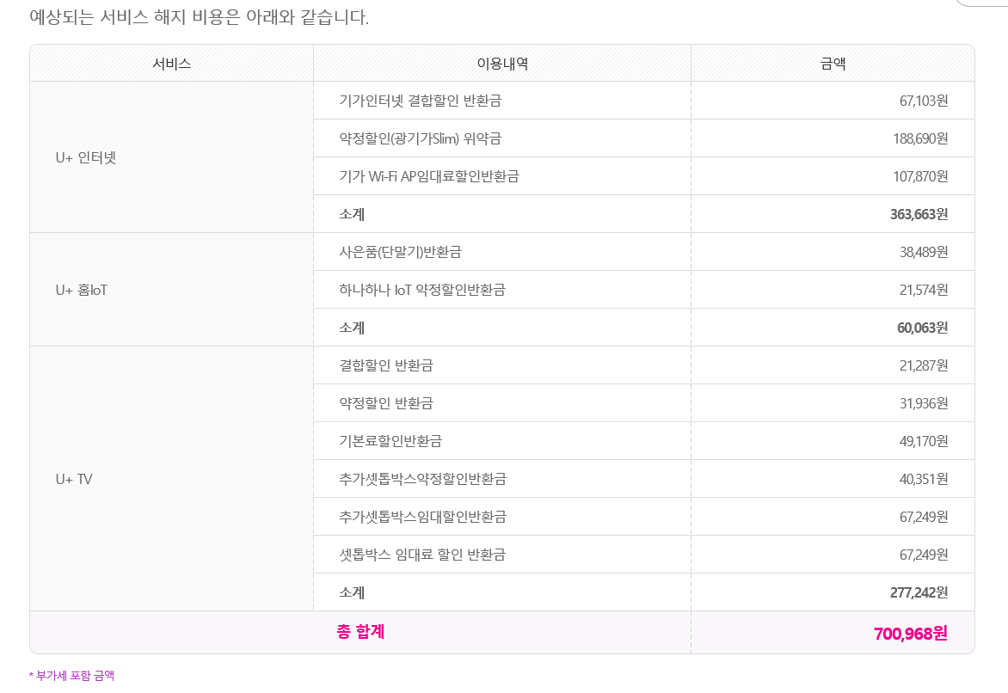Click the 이용내역 column header

pyautogui.click(x=502, y=64)
